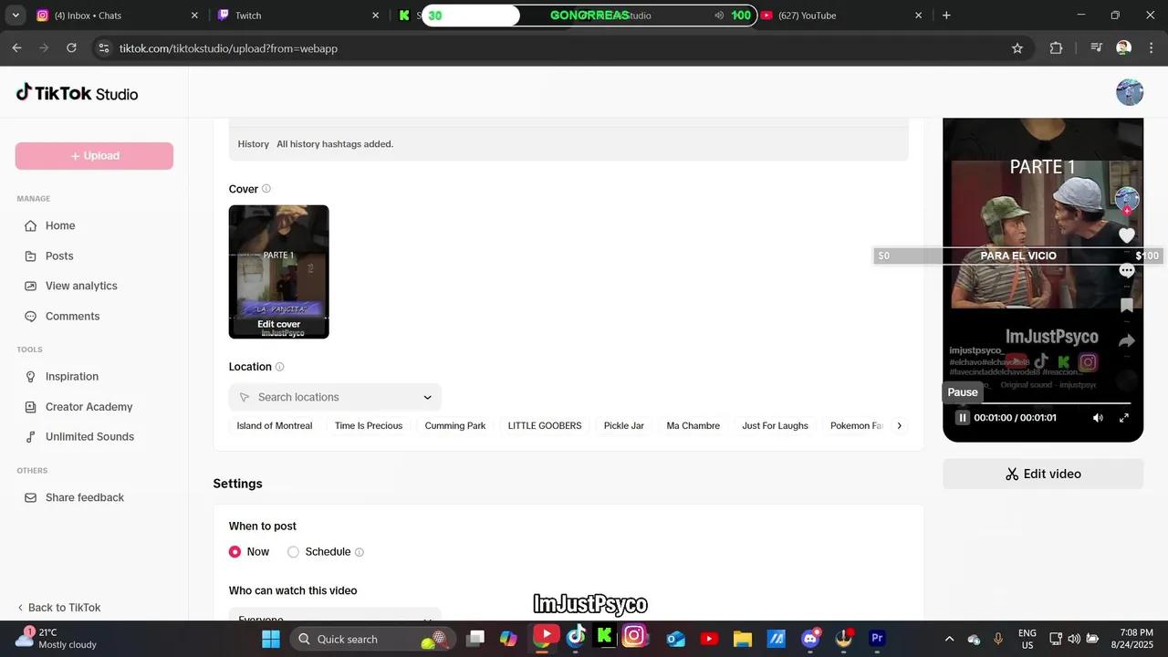Open Chrome three-dot menu
Viewport: 1168px width, 657px height.
point(1150,48)
